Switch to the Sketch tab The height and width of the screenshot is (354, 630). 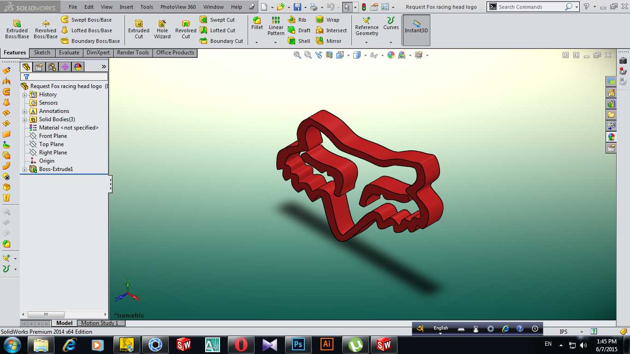(x=42, y=53)
